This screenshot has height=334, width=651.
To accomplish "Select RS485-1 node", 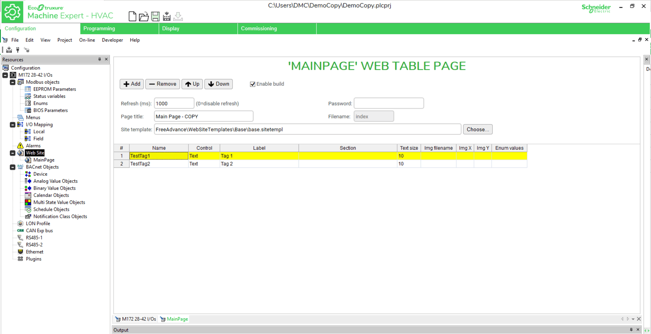I will (34, 238).
